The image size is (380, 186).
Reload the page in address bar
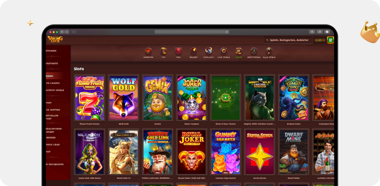227,32
